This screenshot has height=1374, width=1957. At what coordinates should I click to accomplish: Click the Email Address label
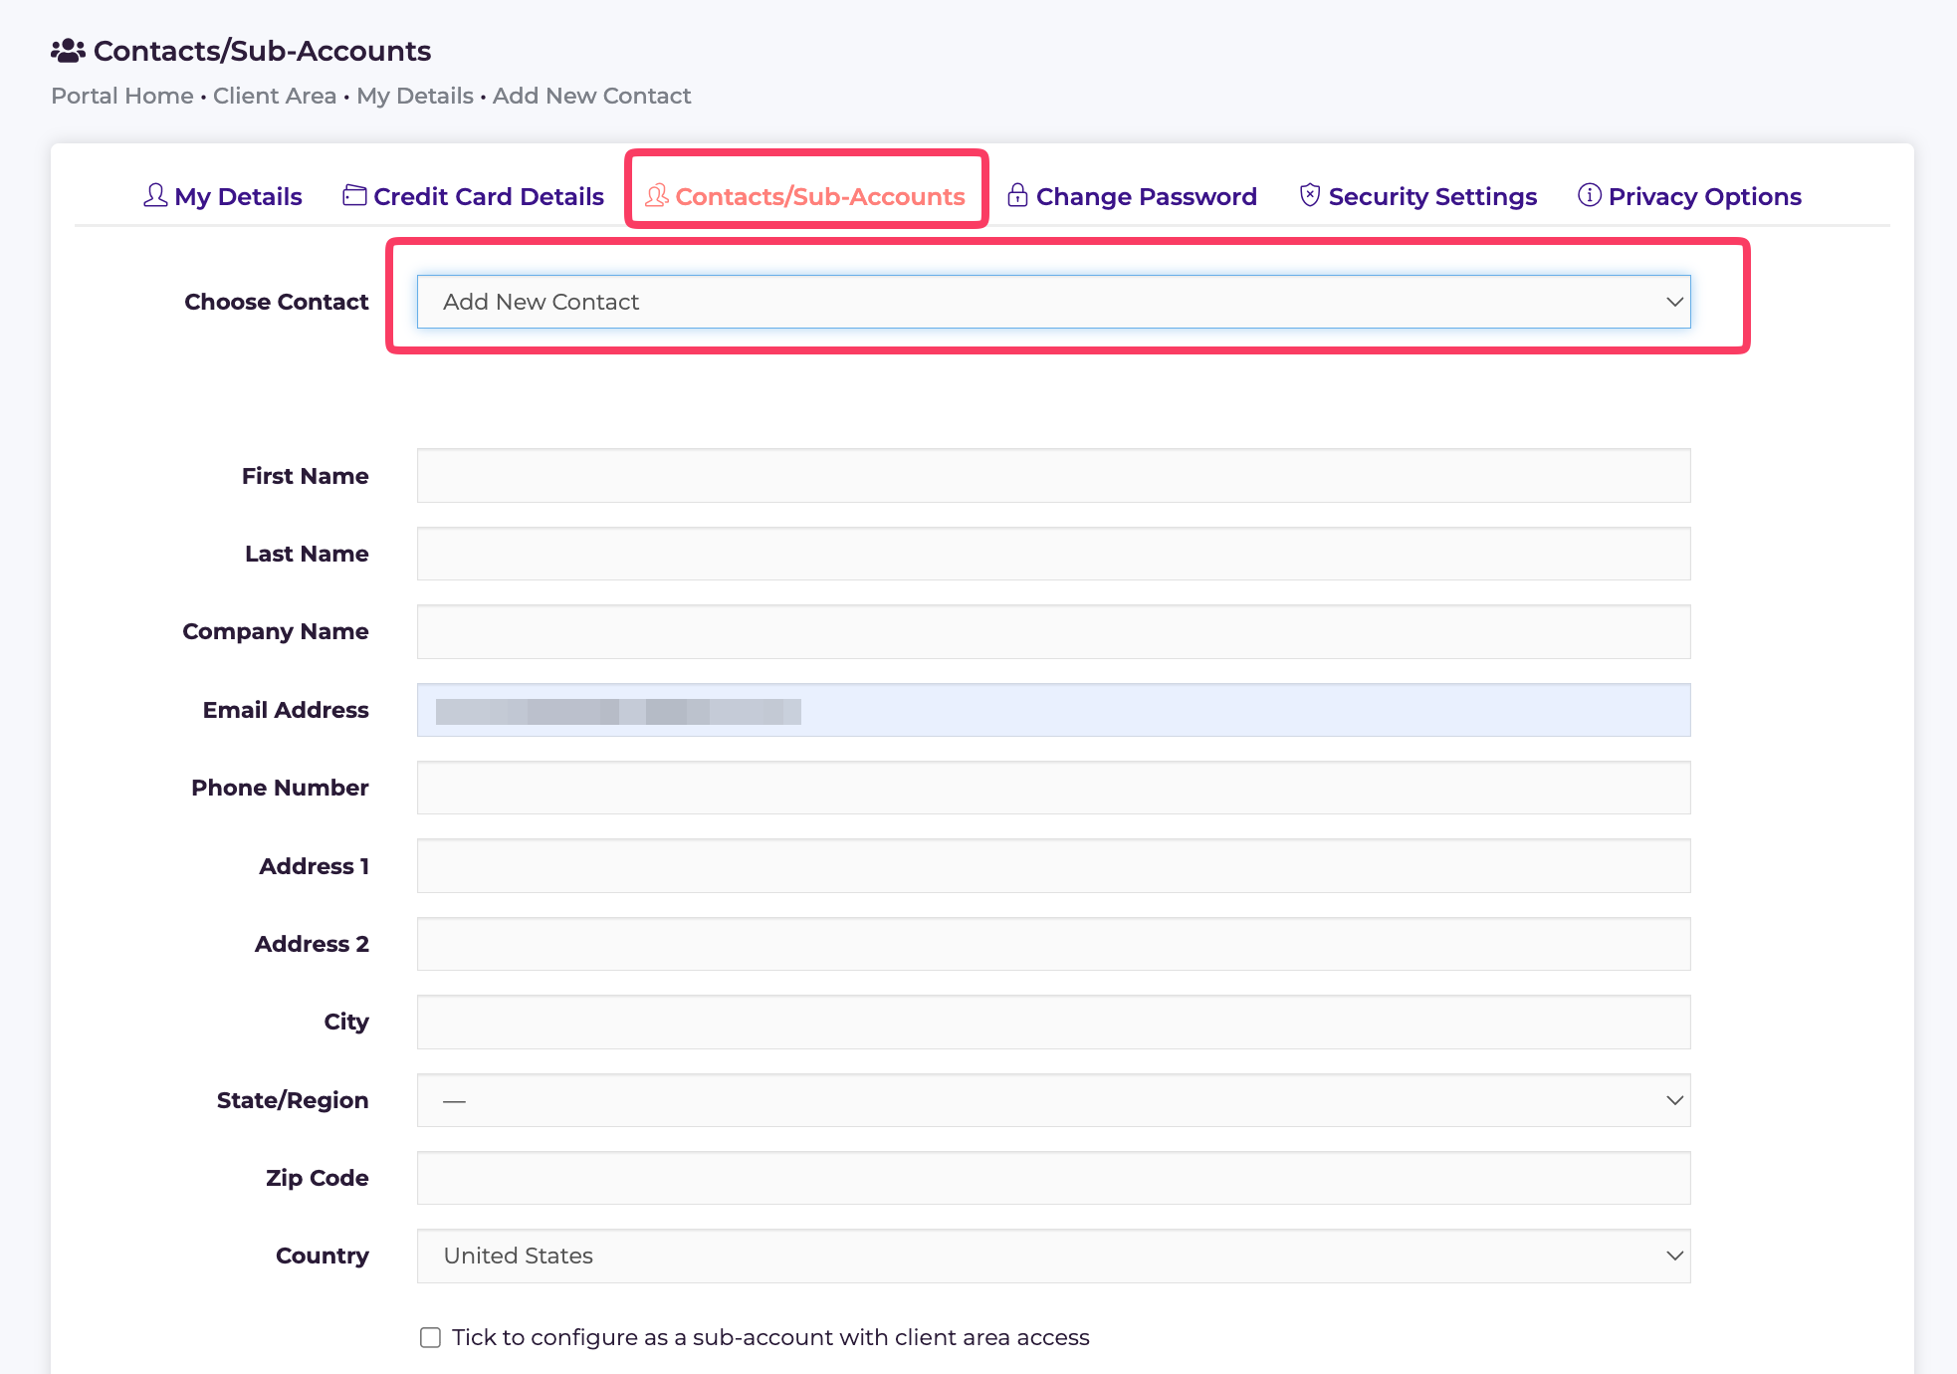pyautogui.click(x=286, y=710)
